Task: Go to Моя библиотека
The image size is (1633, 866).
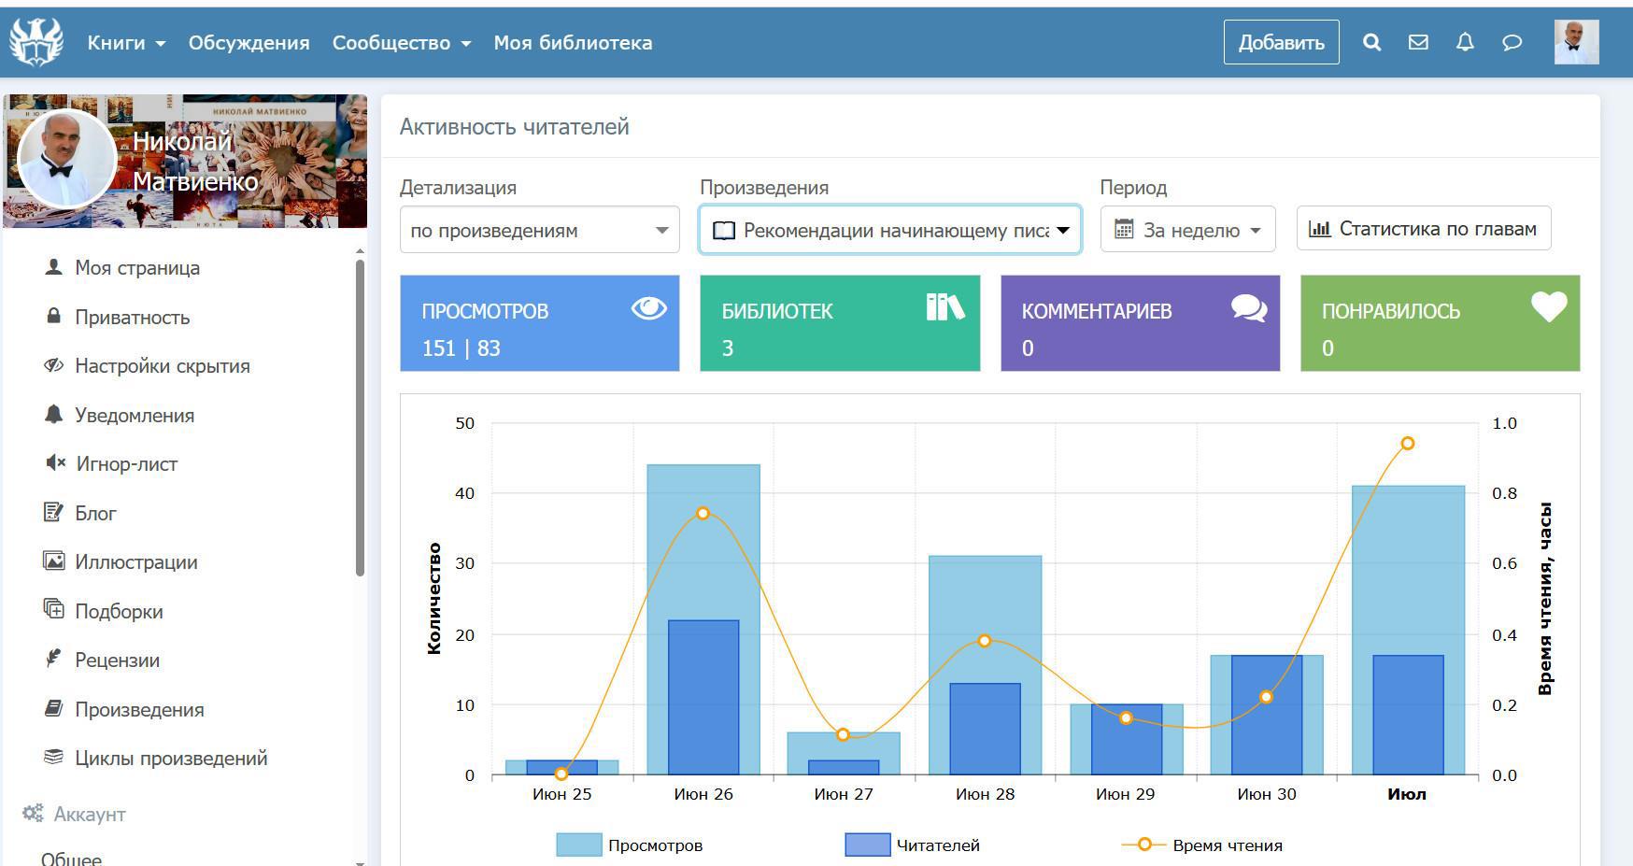Action: 573,43
